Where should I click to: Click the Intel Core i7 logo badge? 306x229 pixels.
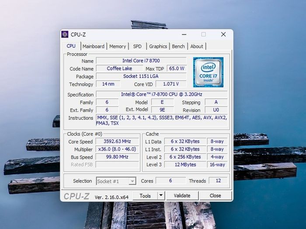point(208,72)
